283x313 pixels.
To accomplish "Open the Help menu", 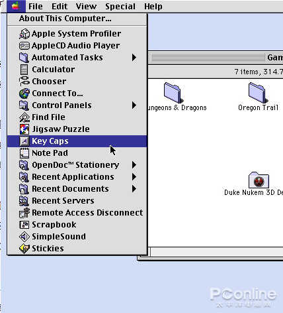I will [x=153, y=7].
